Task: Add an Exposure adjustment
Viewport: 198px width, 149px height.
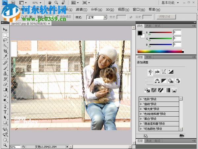Action: (x=171, y=72)
